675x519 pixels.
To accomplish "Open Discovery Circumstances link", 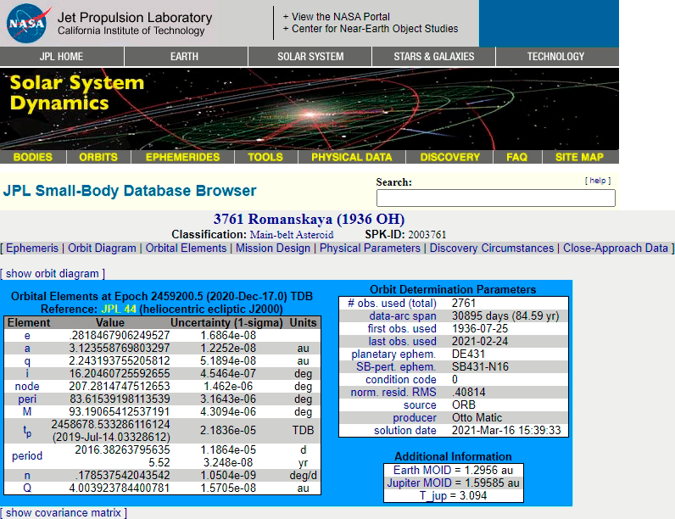I will click(x=492, y=248).
